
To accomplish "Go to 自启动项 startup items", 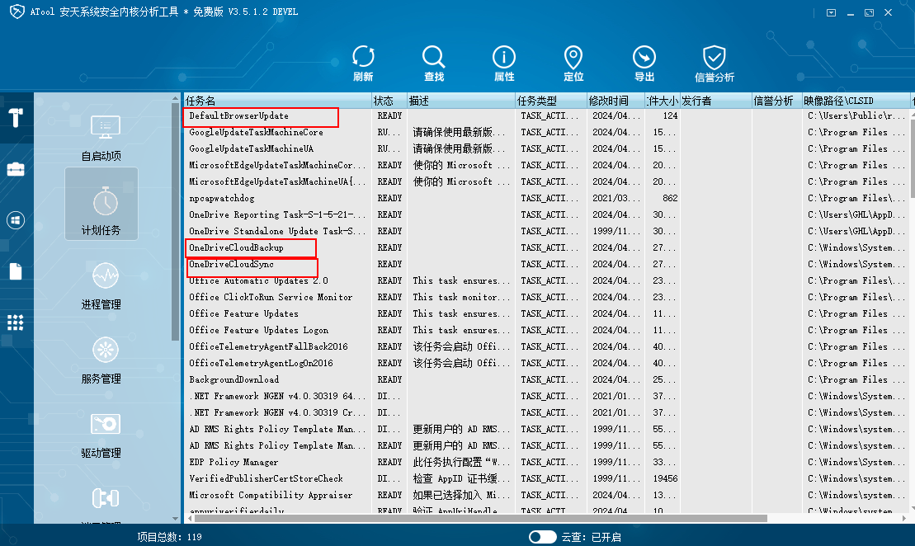I will point(101,138).
